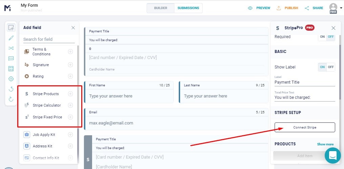The height and width of the screenshot is (169, 344).
Task: Add the Signature field with plus icon
Action: [70, 65]
